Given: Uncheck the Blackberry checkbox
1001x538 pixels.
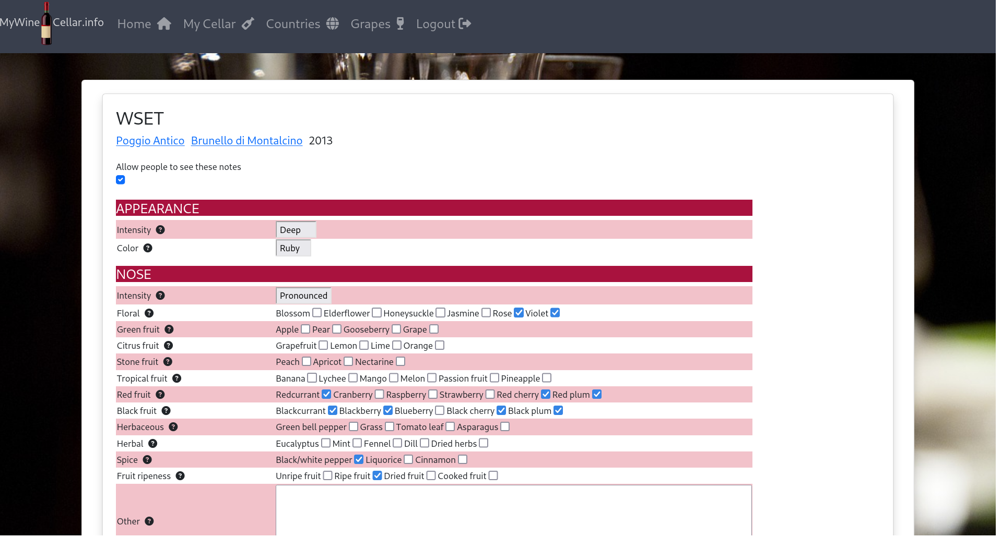Looking at the screenshot, I should [x=388, y=411].
